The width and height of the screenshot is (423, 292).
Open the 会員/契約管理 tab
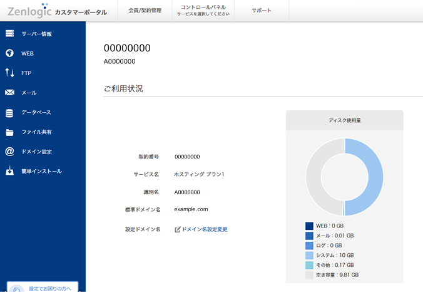(143, 11)
